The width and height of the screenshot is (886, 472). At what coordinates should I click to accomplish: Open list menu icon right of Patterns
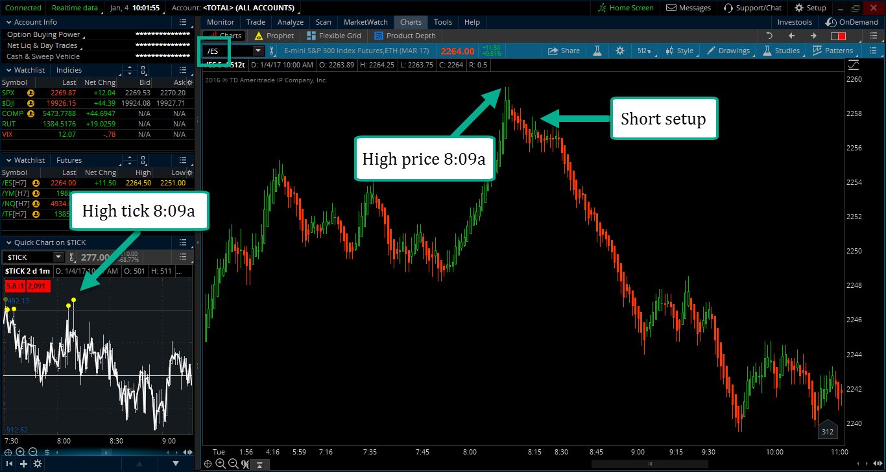pyautogui.click(x=872, y=51)
